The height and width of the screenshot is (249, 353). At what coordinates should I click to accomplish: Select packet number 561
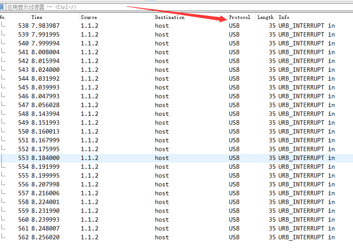point(176,229)
